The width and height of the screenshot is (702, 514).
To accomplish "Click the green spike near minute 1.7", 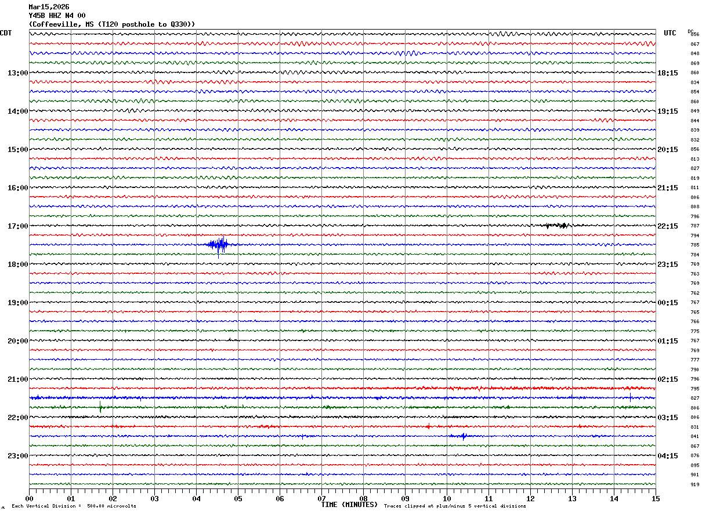I will pos(100,407).
